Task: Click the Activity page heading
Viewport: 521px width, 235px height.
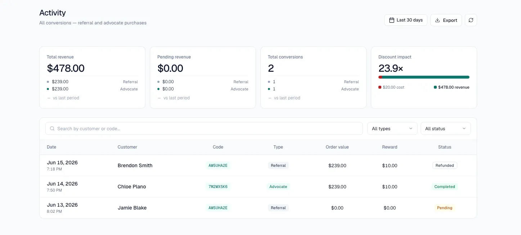Action: pos(53,13)
